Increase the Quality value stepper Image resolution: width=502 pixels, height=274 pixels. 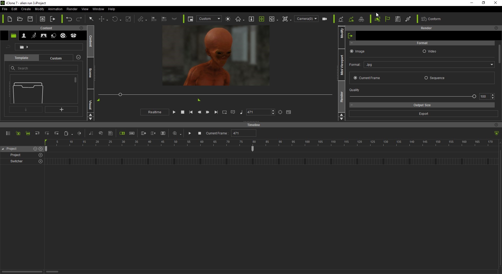coord(493,95)
